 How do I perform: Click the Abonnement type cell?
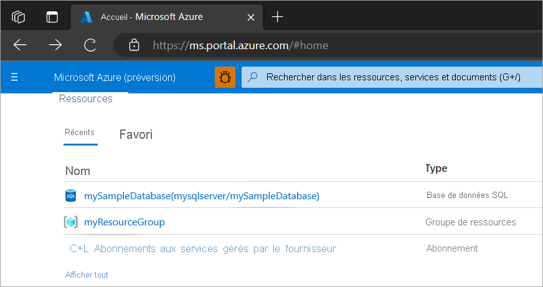tap(452, 248)
